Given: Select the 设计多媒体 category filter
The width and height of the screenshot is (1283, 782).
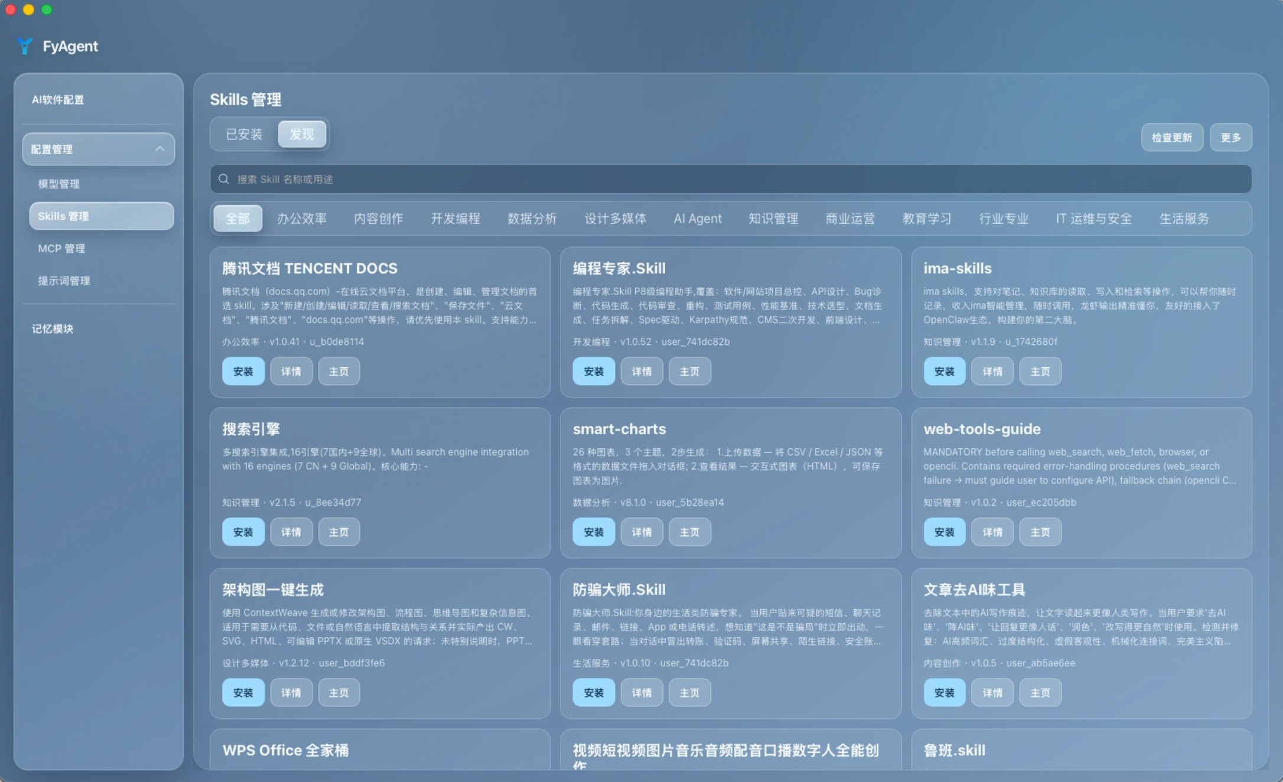Looking at the screenshot, I should (616, 219).
